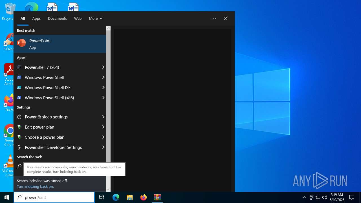Expand Power & sleep settings chevron

coord(103,117)
